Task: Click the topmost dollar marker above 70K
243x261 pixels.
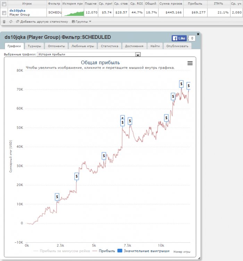Action: [181, 84]
